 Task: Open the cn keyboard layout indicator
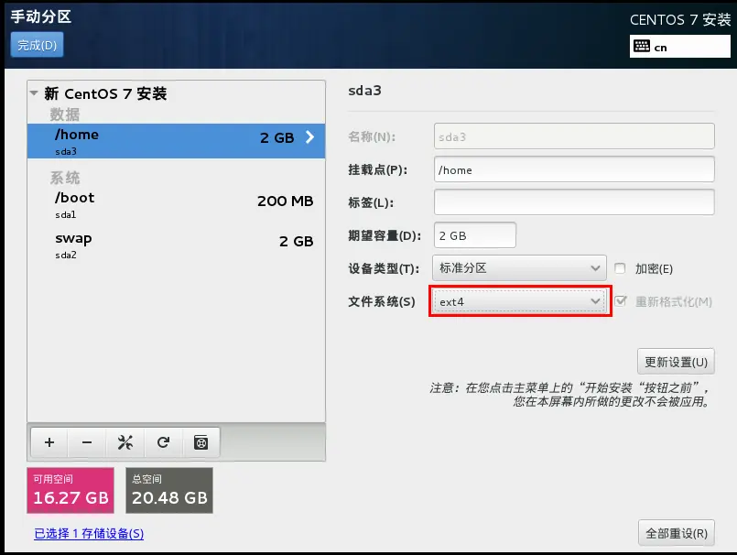tap(679, 47)
